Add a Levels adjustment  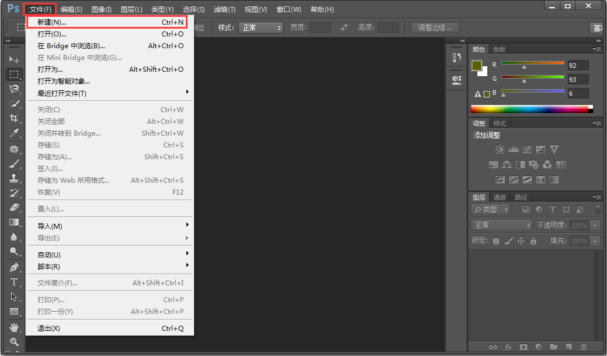pyautogui.click(x=514, y=149)
